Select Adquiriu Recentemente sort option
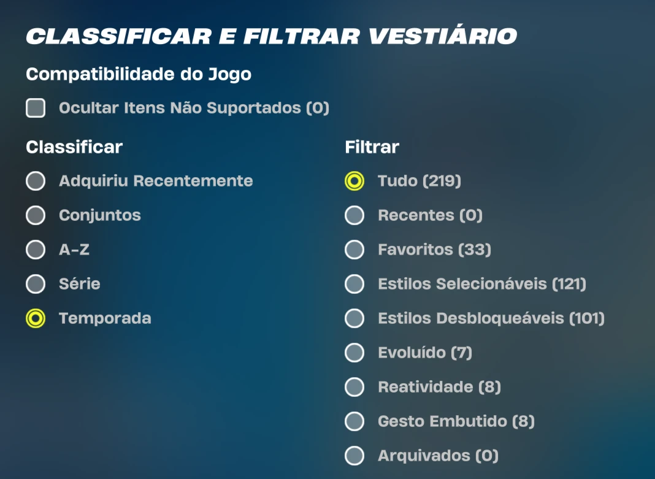The width and height of the screenshot is (655, 479). (36, 182)
